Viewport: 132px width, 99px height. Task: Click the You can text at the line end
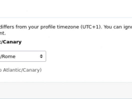coord(113,27)
